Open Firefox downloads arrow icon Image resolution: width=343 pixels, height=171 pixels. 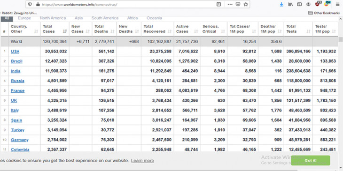point(281,4)
